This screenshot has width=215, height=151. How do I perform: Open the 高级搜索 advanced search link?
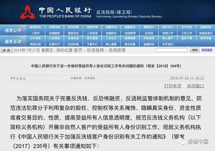[x=207, y=50]
